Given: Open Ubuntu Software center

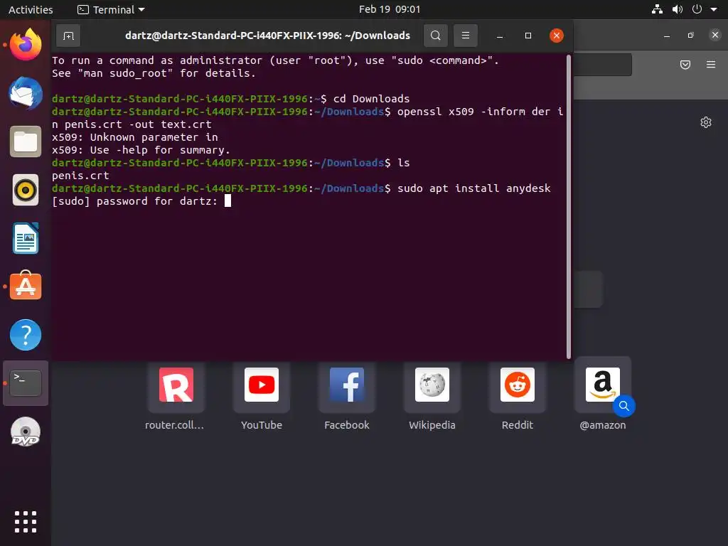Looking at the screenshot, I should click(26, 286).
